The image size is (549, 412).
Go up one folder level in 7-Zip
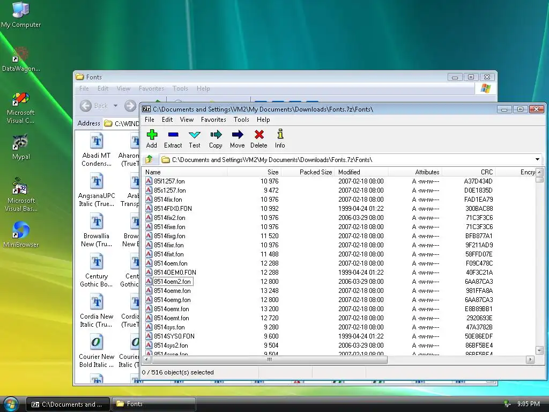point(150,159)
